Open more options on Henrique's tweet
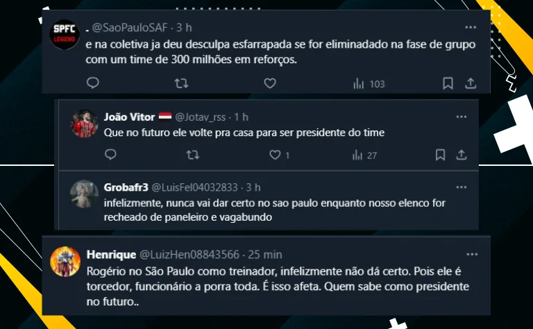This screenshot has height=329, width=533. point(472,254)
